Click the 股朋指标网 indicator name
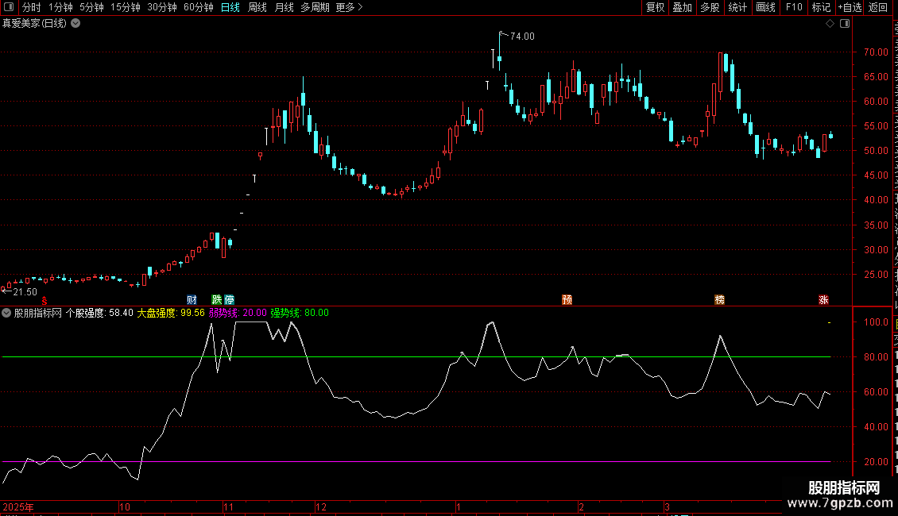 coord(38,313)
